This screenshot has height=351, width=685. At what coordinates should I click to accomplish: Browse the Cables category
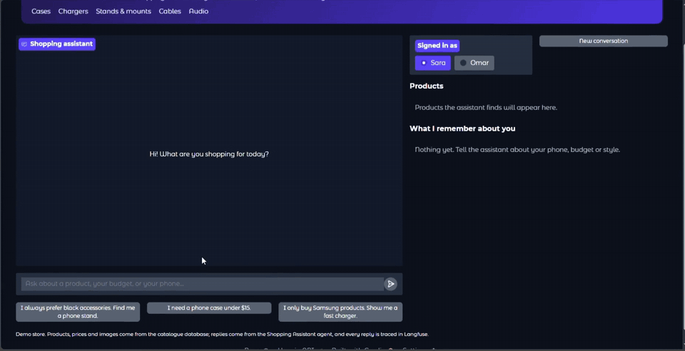[170, 11]
